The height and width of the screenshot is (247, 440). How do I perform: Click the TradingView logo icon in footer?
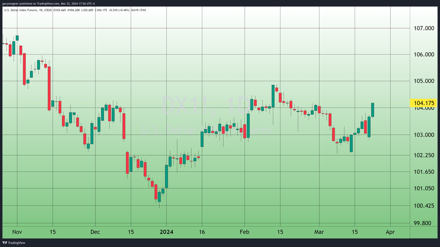tap(4, 243)
